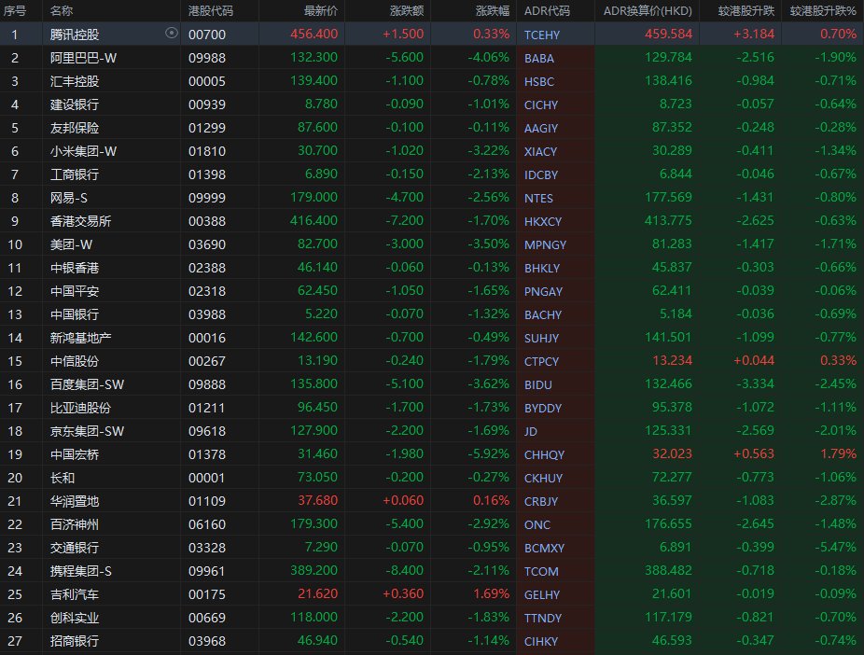Sort by the ADR换算价(HKD) column header
This screenshot has width=864, height=655.
648,10
